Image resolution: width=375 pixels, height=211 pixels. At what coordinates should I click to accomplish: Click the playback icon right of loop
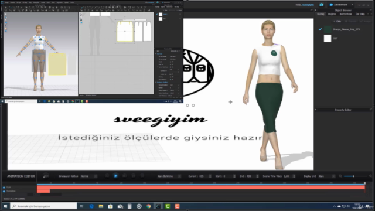[x=142, y=176]
